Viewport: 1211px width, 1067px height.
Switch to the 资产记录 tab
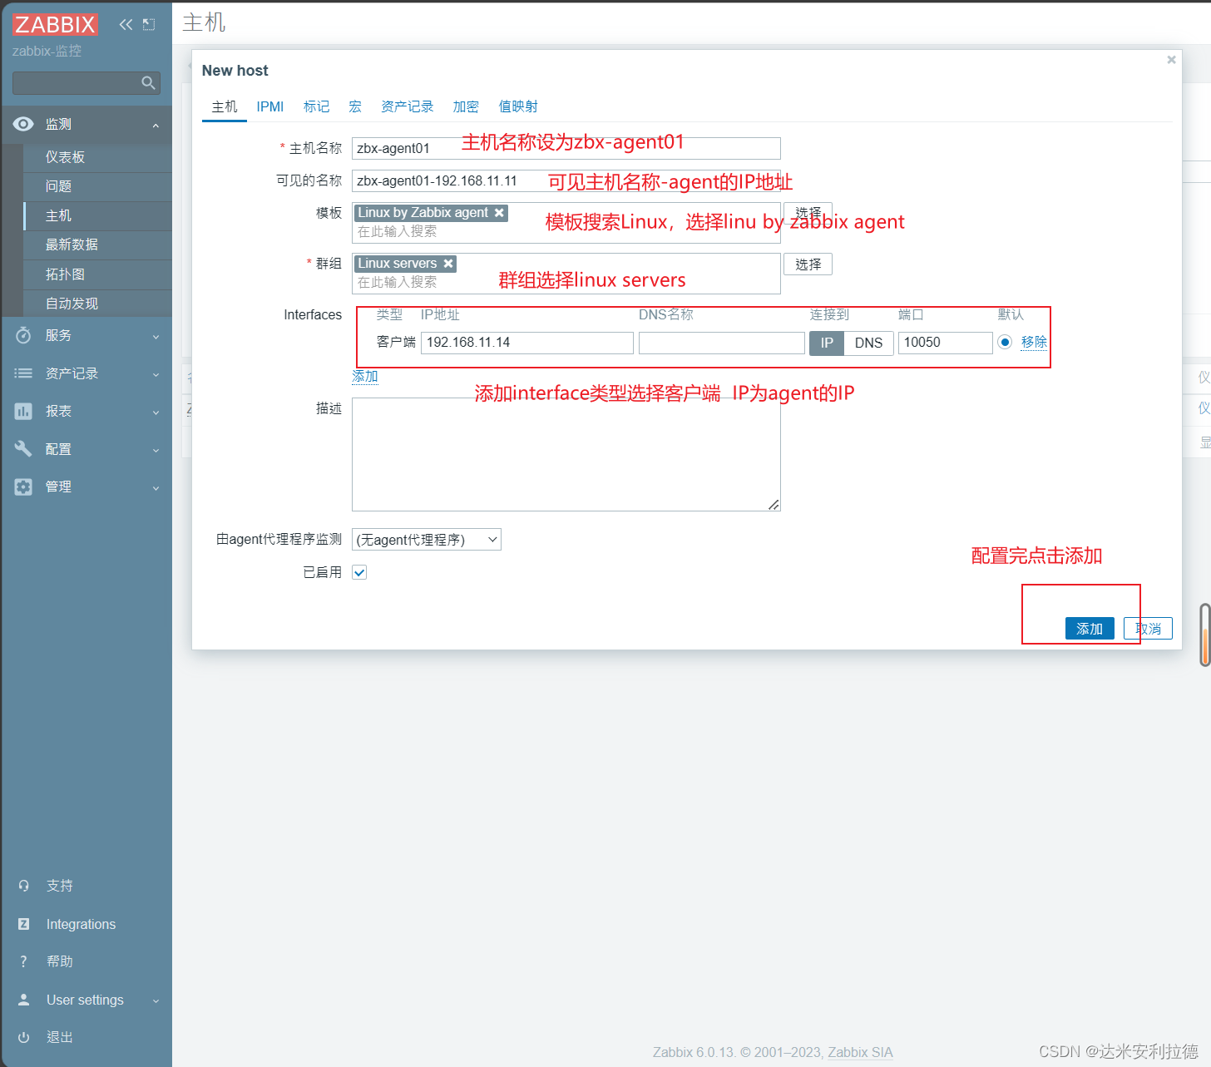(x=407, y=106)
